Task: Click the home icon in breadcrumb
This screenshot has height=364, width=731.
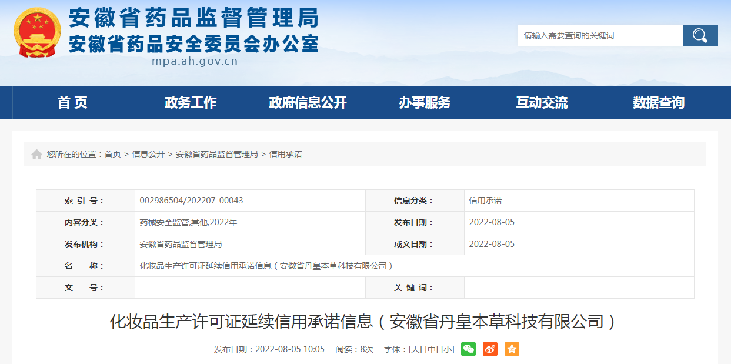Action: [36, 154]
